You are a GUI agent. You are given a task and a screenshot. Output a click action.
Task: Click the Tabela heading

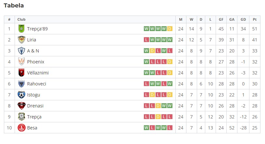pyautogui.click(x=14, y=6)
